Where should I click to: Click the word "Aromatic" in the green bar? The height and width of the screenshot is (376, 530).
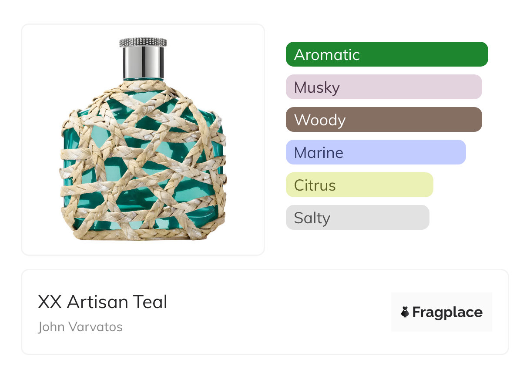coord(327,55)
